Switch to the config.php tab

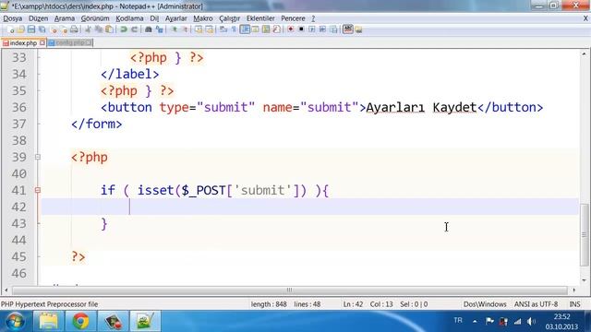(70, 43)
